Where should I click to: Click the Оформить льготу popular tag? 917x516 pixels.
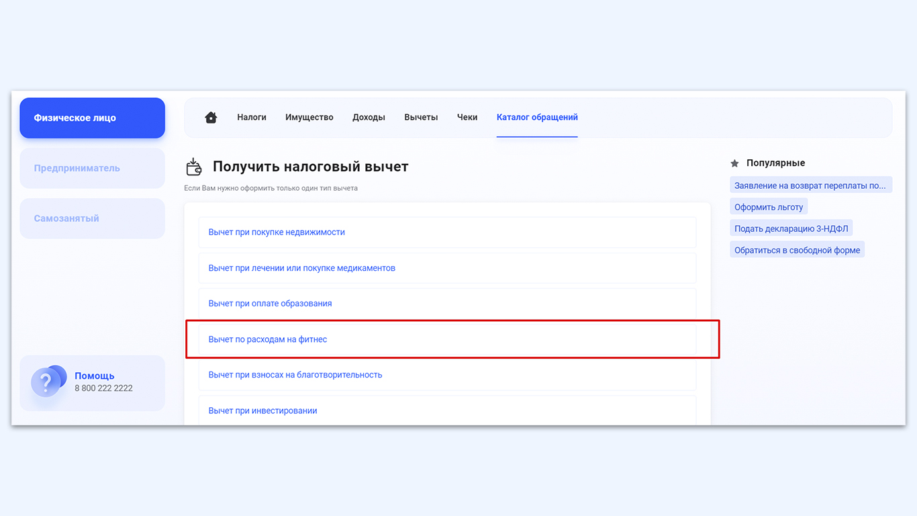pos(769,207)
